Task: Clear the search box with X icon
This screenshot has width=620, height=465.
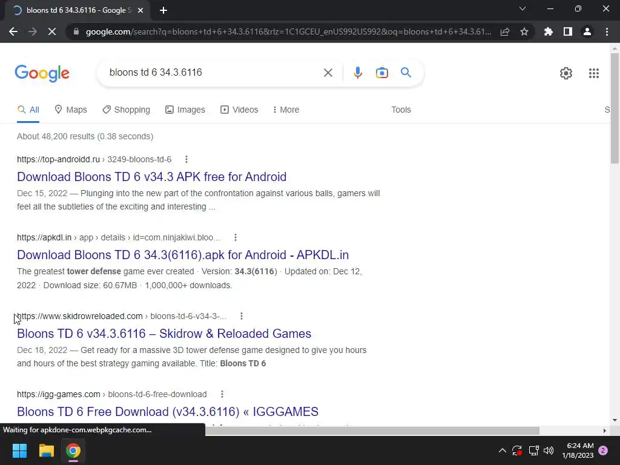Action: coord(328,73)
